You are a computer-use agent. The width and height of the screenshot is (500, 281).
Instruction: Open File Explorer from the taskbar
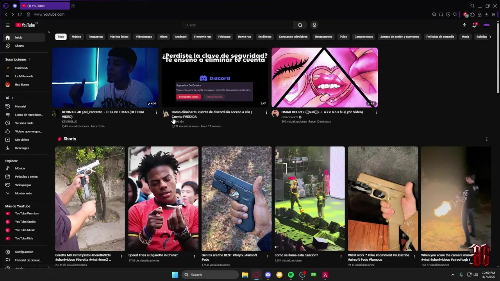coord(245,275)
